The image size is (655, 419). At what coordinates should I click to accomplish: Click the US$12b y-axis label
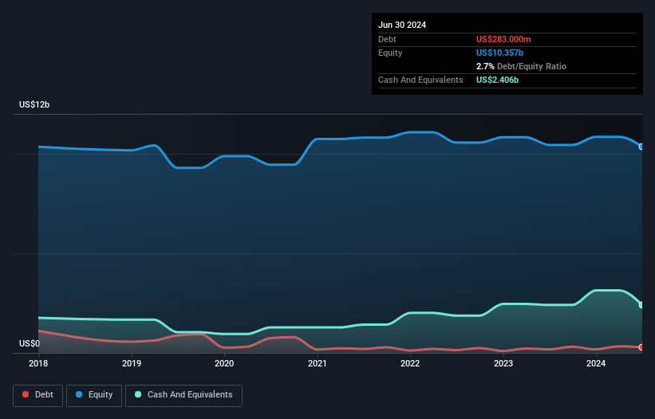point(34,104)
